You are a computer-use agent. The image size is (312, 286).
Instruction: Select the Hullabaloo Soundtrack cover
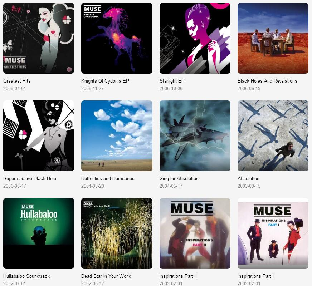(39, 233)
